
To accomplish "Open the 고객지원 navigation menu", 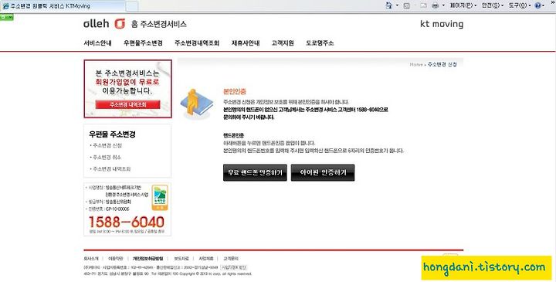I will (x=283, y=43).
